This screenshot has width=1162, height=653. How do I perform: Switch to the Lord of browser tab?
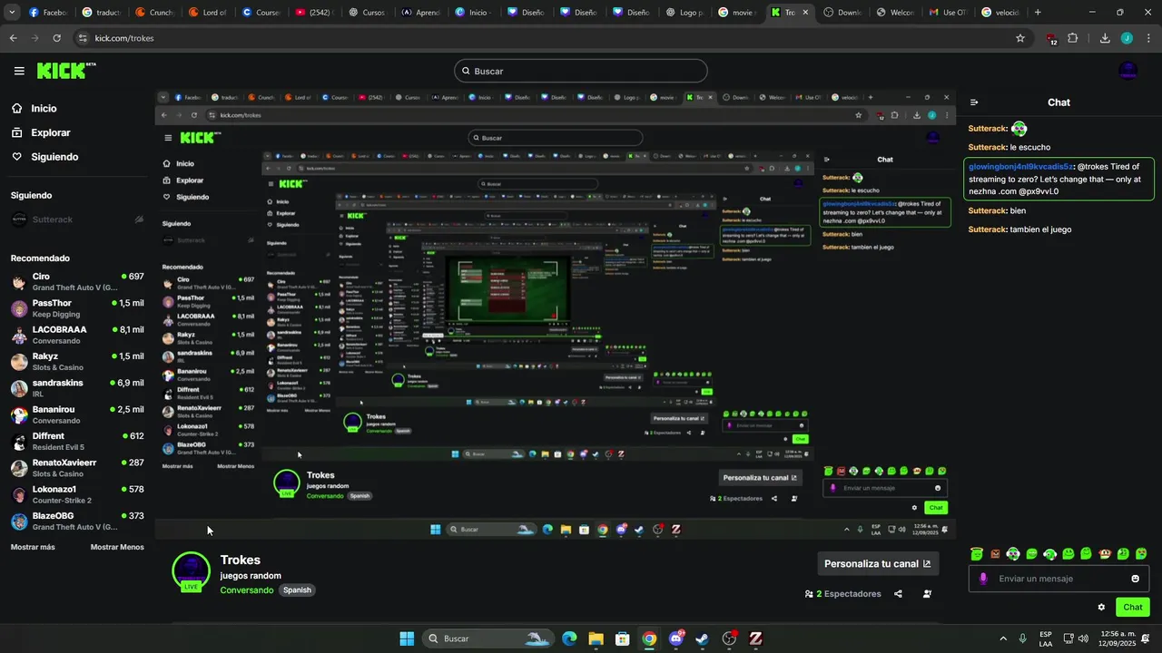point(207,13)
